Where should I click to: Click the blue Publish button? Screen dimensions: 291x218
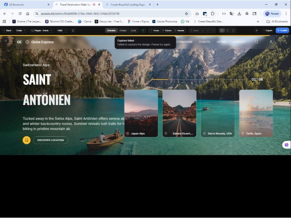click(283, 31)
